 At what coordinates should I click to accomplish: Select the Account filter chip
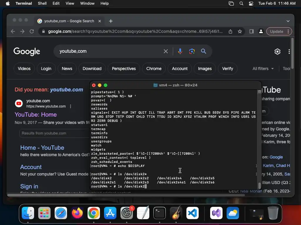(x=180, y=69)
